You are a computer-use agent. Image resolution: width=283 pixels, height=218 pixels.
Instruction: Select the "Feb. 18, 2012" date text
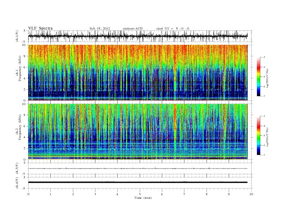tap(100, 28)
